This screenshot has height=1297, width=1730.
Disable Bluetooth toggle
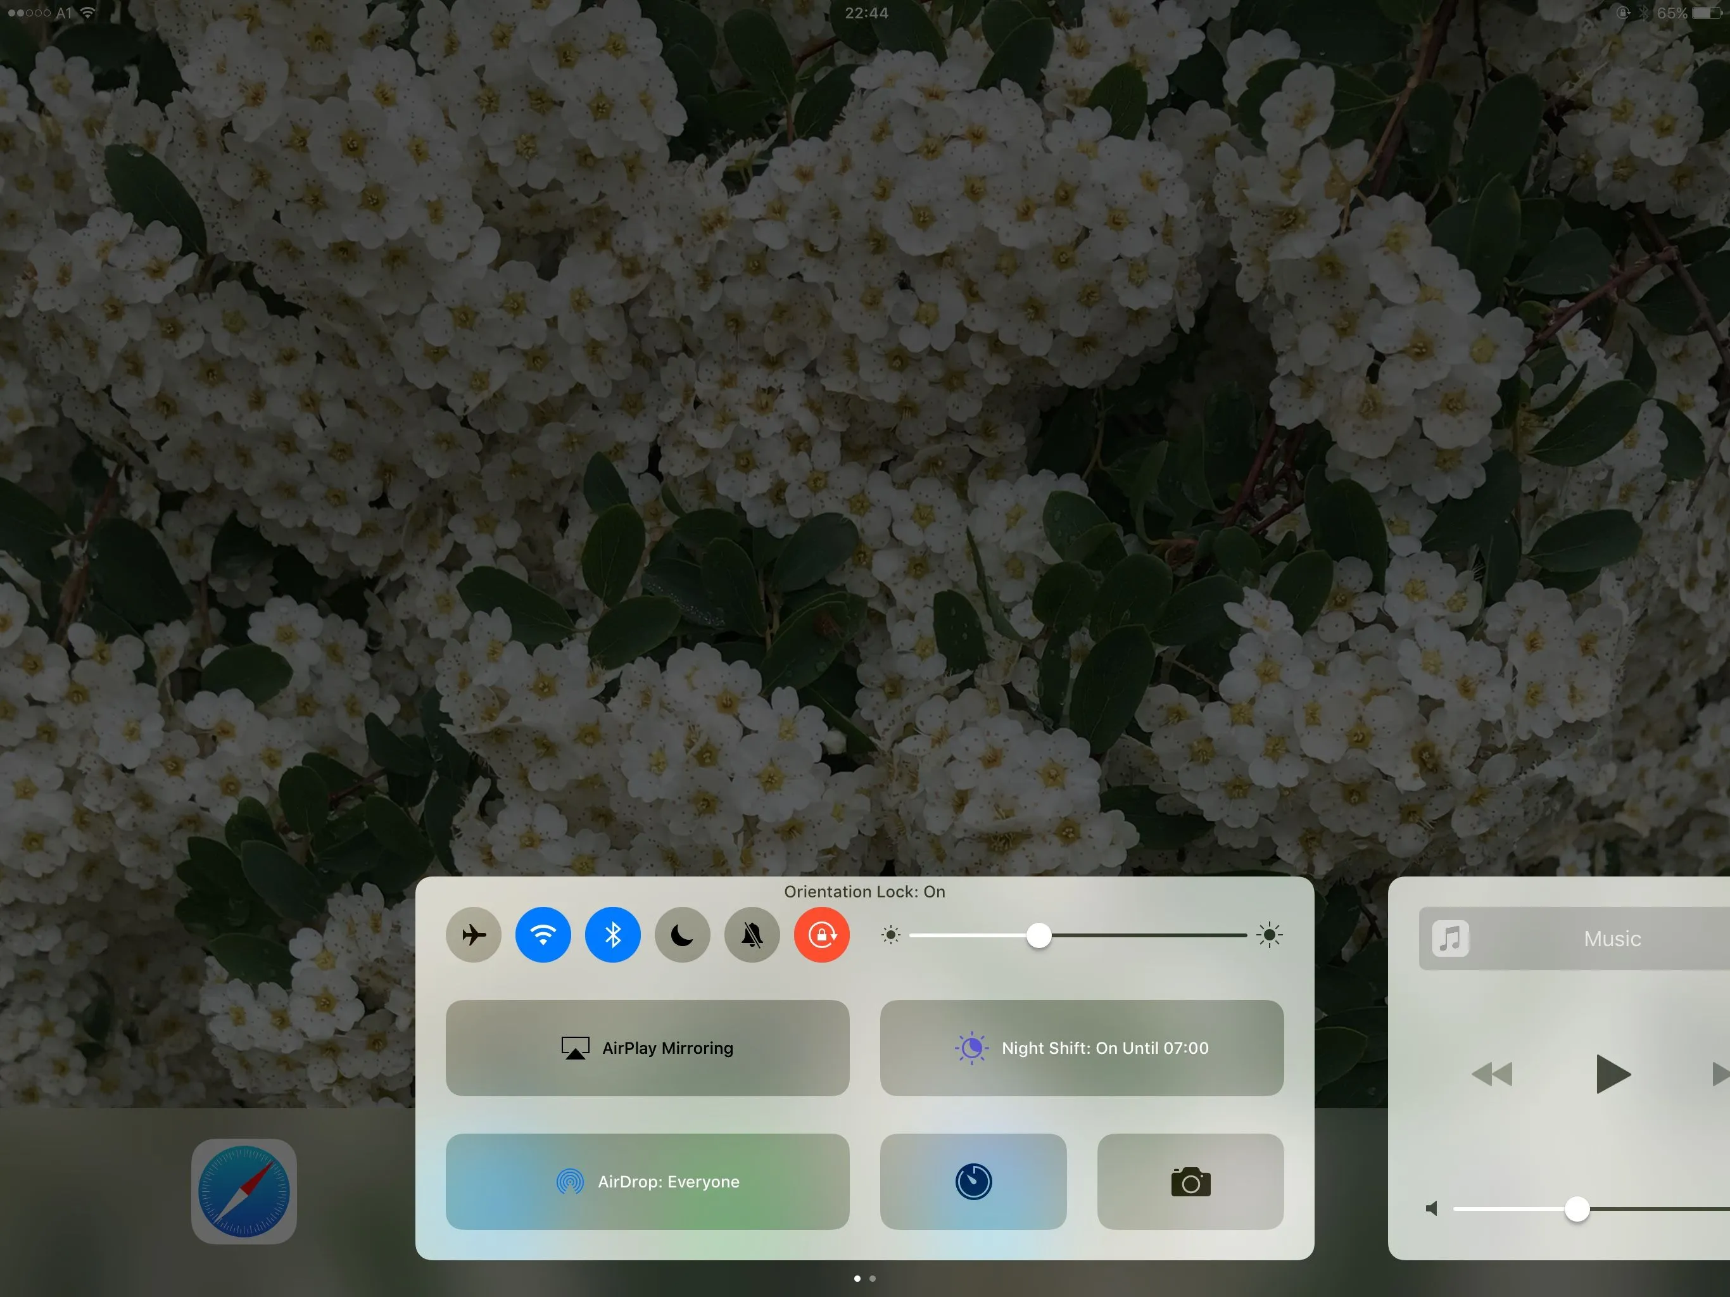(x=612, y=935)
